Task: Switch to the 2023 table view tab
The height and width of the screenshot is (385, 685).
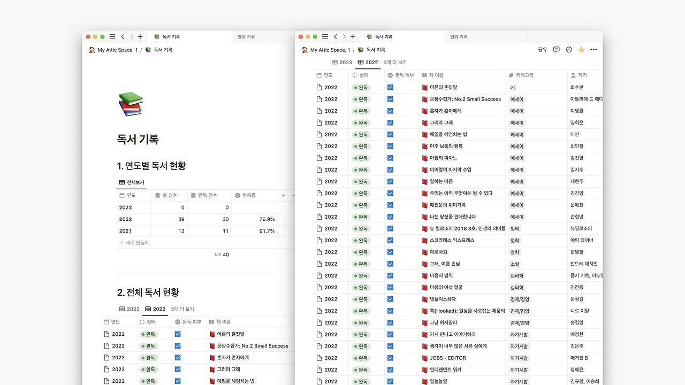Action: [x=341, y=62]
